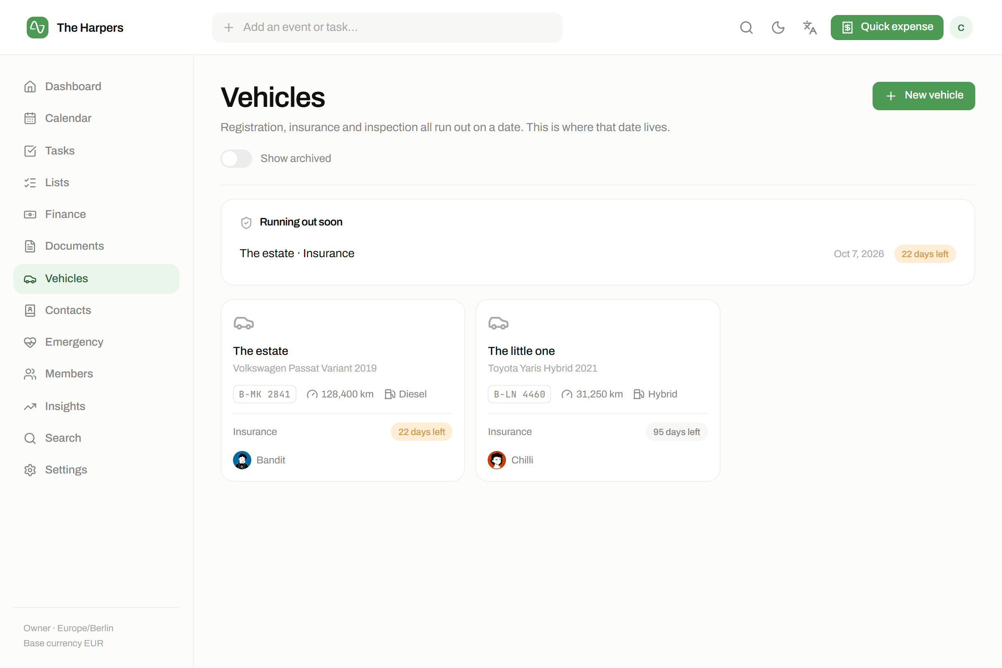1002x668 pixels.
Task: Open Members from the sidebar
Action: [x=96, y=374]
